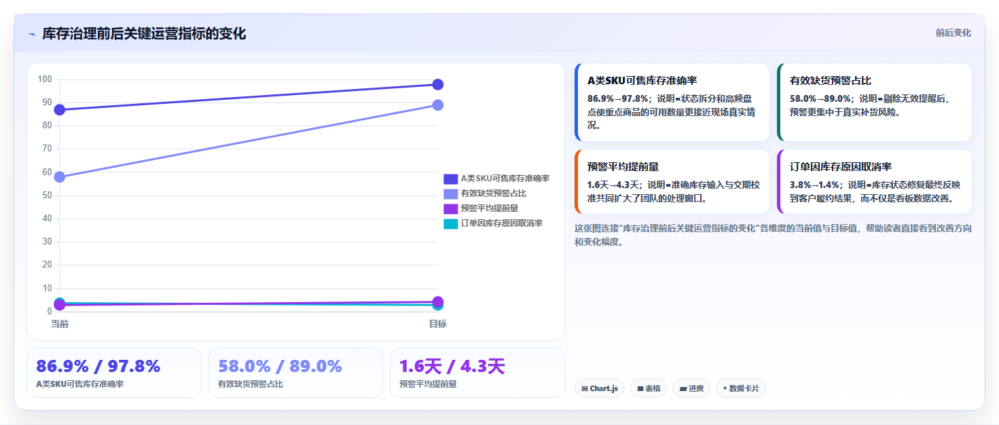This screenshot has height=425, width=999.
Task: Select the 进度 chip
Action: point(691,388)
